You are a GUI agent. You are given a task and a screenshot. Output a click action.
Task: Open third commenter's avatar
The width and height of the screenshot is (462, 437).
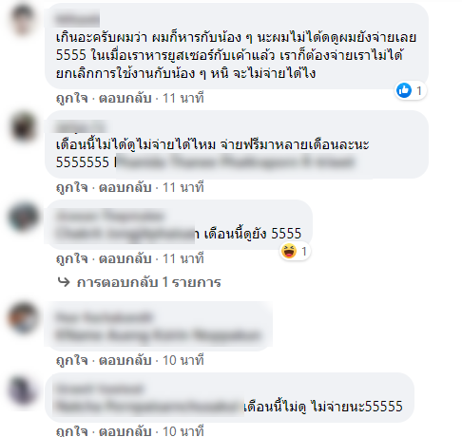tap(23, 217)
